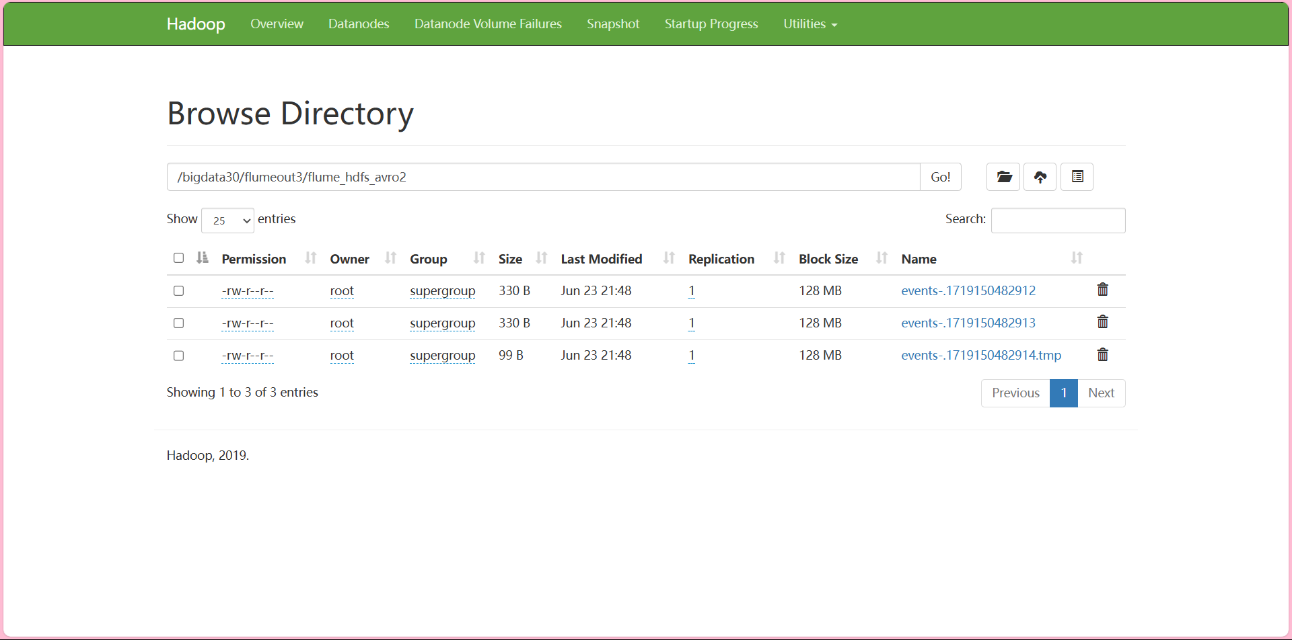Check the box for events-.1719150482913 row
Image resolution: width=1292 pixels, height=640 pixels.
click(178, 323)
